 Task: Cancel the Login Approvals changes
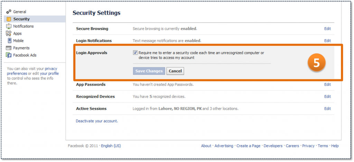pos(175,71)
